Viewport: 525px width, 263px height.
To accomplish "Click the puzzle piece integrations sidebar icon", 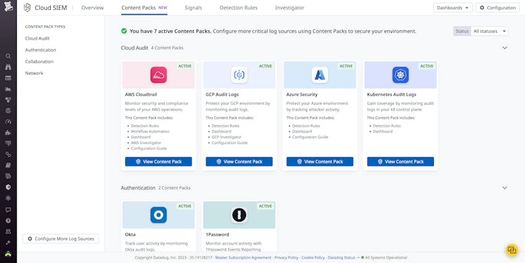I will pos(8,132).
